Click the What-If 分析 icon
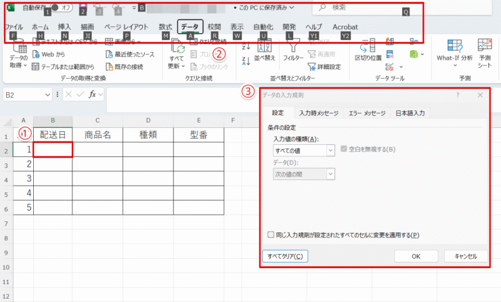Screen dimensions: 501x302 [454, 46]
